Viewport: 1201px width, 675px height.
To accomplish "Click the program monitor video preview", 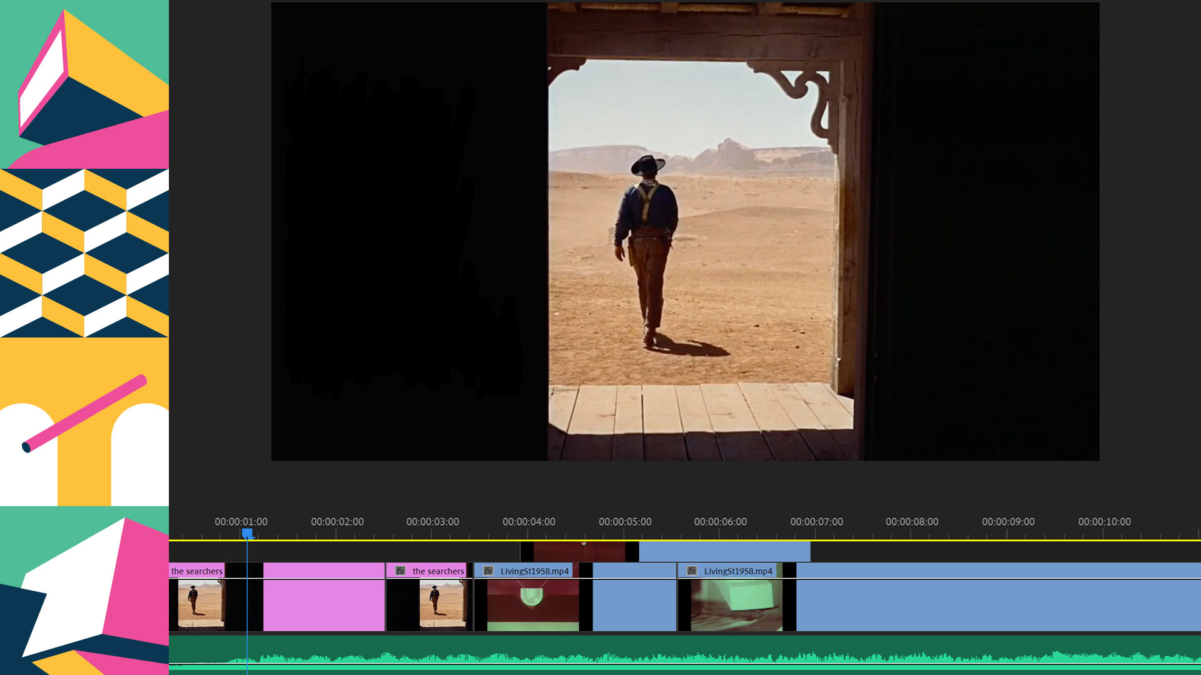I will 684,231.
